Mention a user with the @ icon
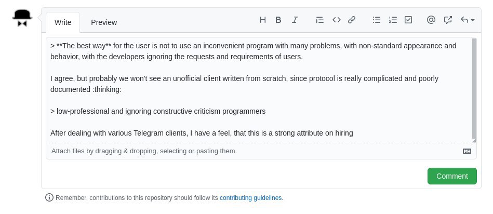This screenshot has height=214, width=493. [x=431, y=20]
